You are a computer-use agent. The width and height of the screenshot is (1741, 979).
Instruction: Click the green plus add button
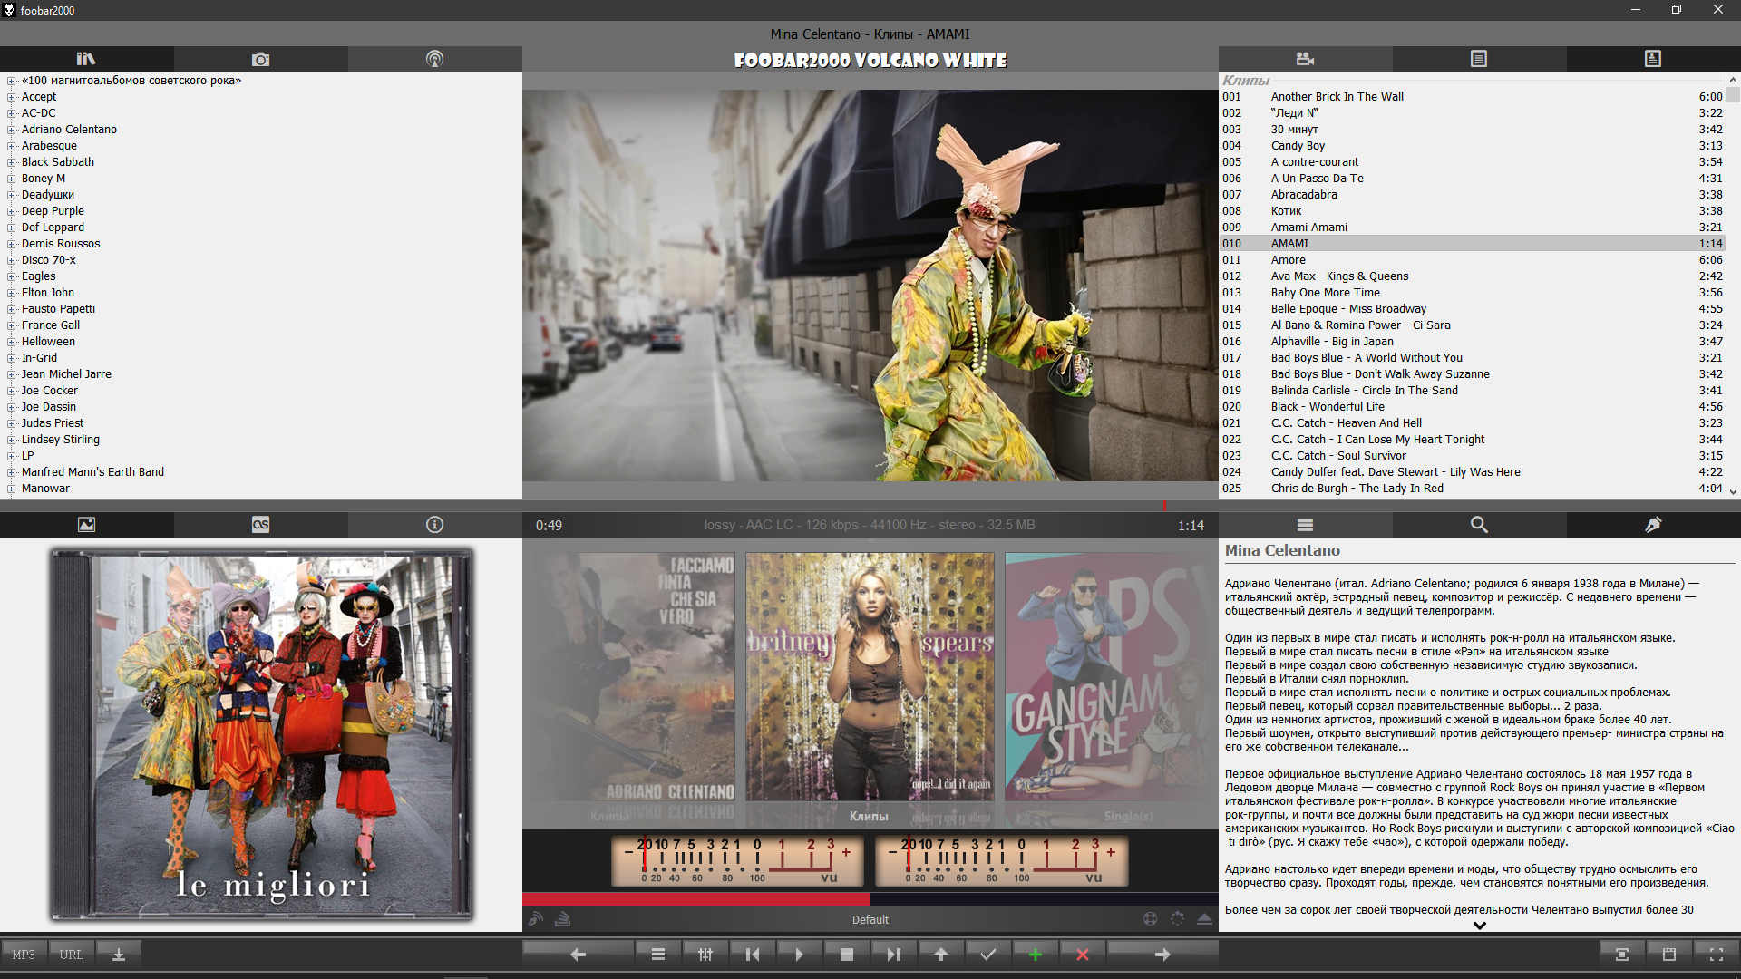pyautogui.click(x=1035, y=955)
